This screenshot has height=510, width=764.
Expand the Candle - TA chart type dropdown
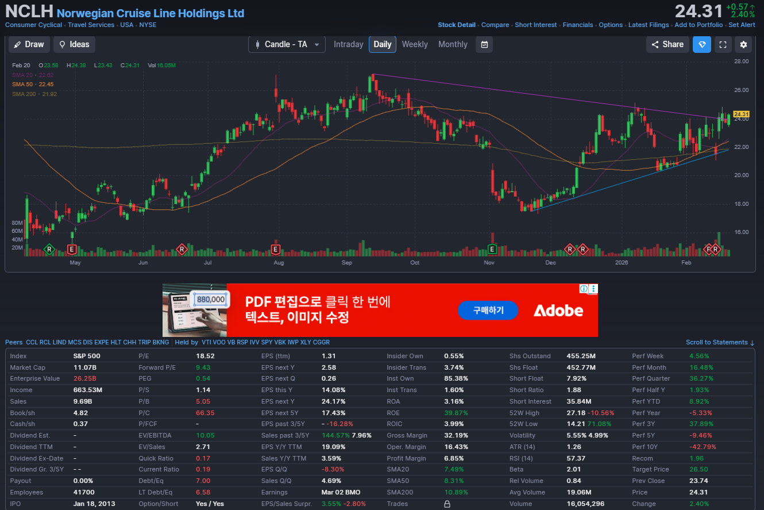click(287, 44)
